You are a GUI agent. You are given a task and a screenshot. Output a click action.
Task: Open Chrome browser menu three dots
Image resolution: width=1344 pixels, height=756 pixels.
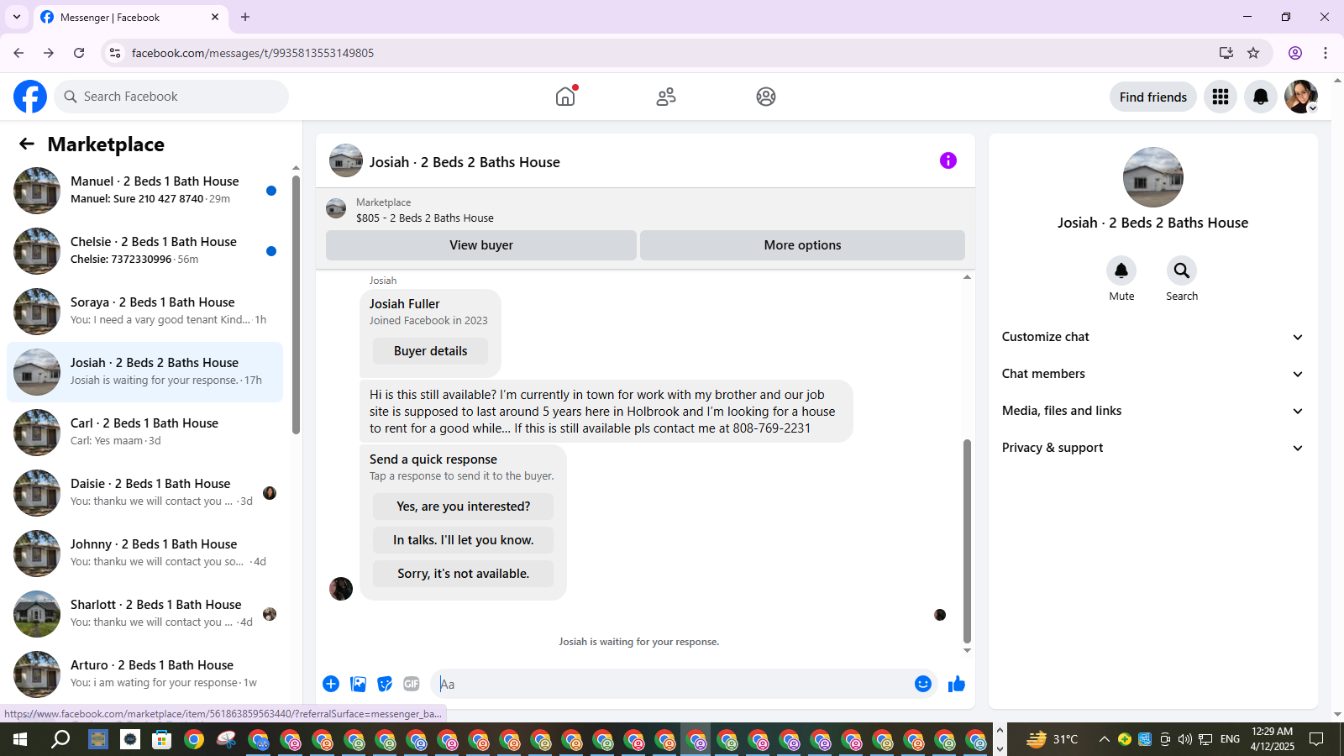1326,53
